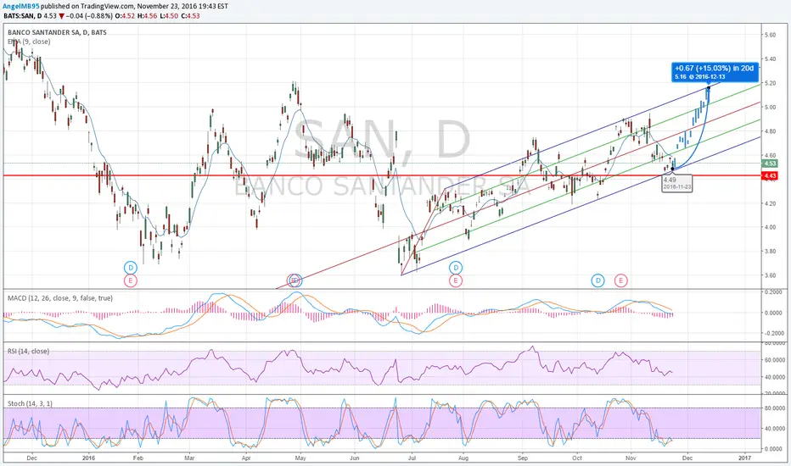Select the RSI (14, close) indicator label

pos(28,351)
